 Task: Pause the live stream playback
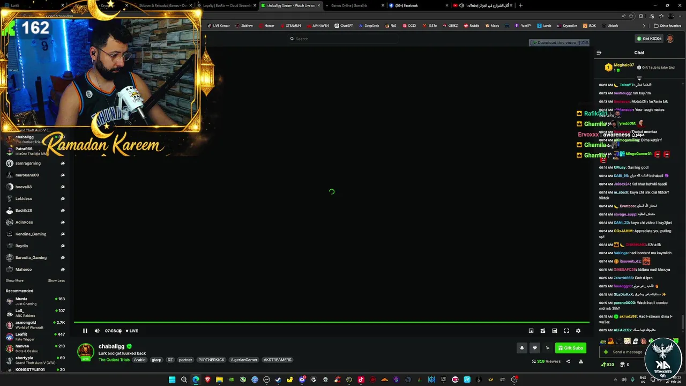tap(85, 331)
